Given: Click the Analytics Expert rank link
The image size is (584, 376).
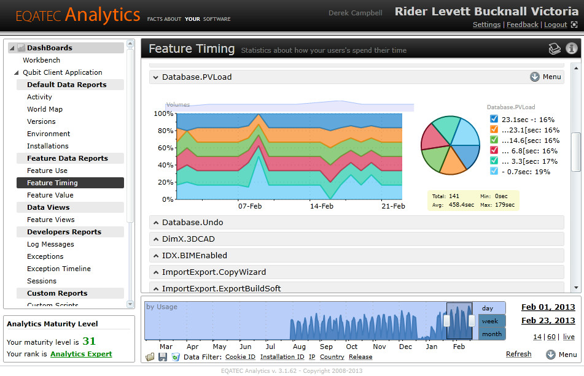Looking at the screenshot, I should pos(81,354).
